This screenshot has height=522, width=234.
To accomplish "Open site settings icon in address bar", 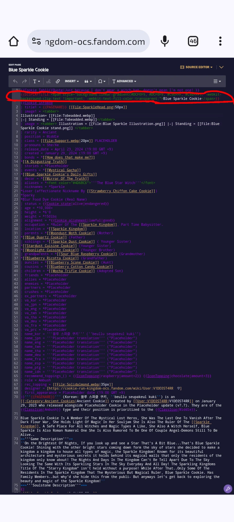I will 36,41.
